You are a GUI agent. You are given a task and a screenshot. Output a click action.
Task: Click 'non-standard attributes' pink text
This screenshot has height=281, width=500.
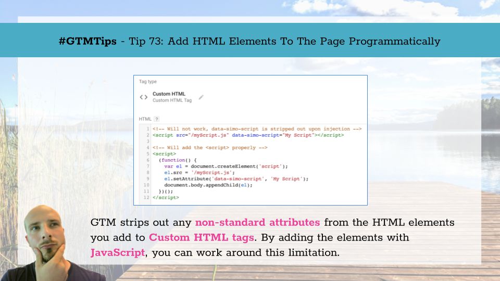pyautogui.click(x=257, y=222)
